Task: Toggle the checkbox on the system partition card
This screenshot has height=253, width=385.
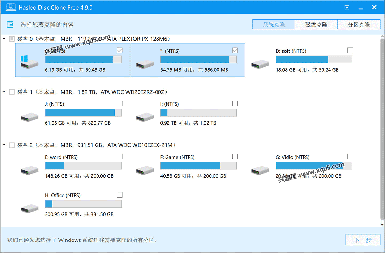Action: [x=120, y=50]
